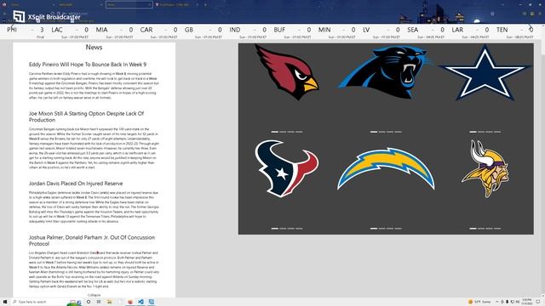
Task: Select second carousel indicator under Texans logo
Action: 283,229
